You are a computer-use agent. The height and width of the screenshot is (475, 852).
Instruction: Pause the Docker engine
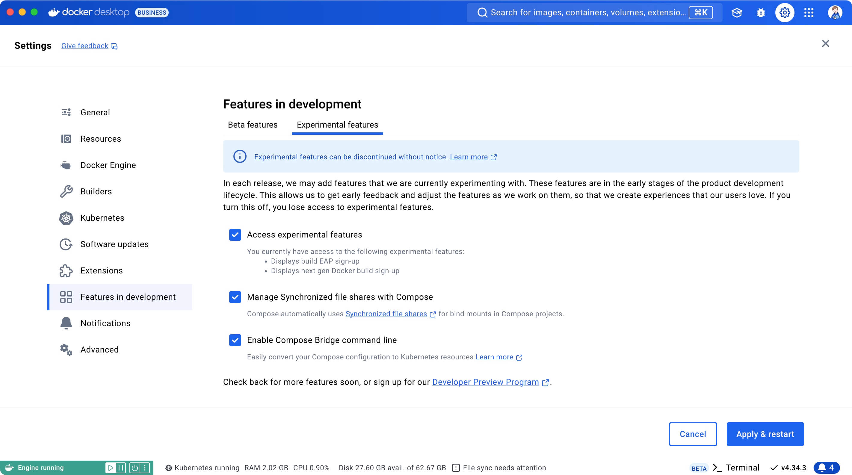[x=121, y=468]
